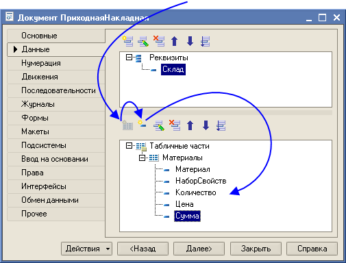
Task: Select the Склад attribute
Action: tap(173, 69)
